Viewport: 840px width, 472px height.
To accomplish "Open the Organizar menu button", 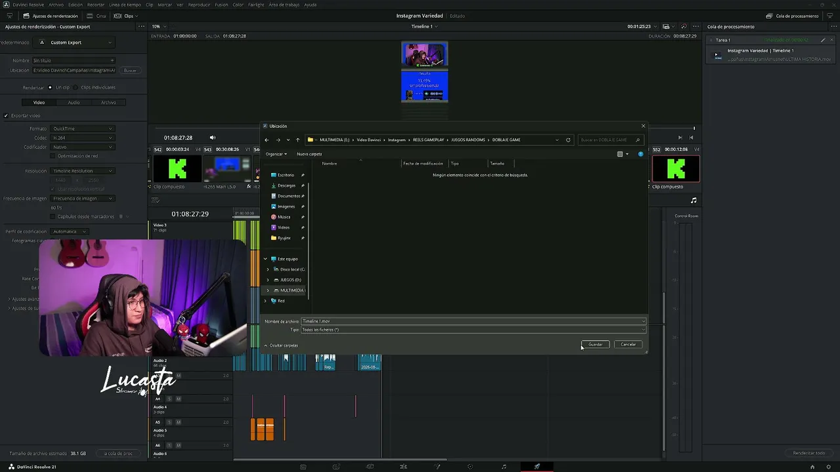I will pyautogui.click(x=276, y=154).
